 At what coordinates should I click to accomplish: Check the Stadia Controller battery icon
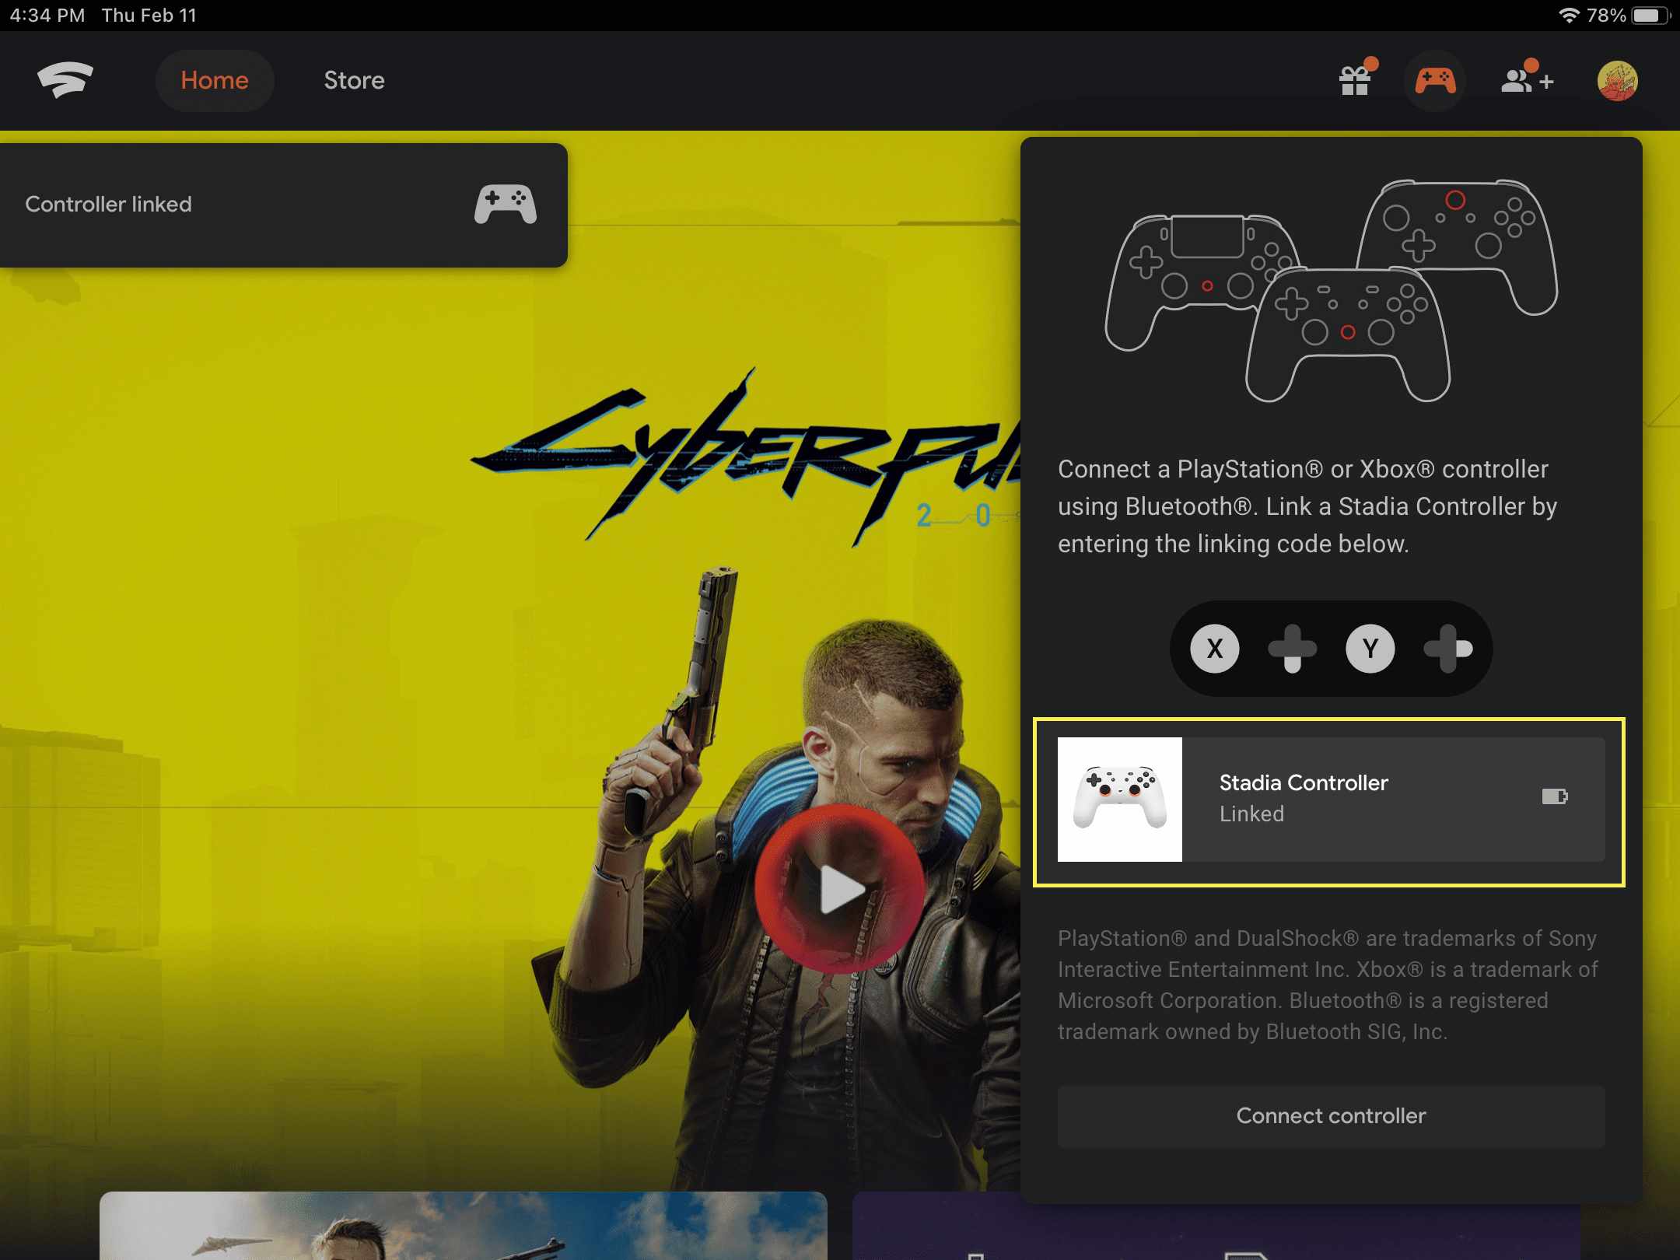coord(1555,796)
